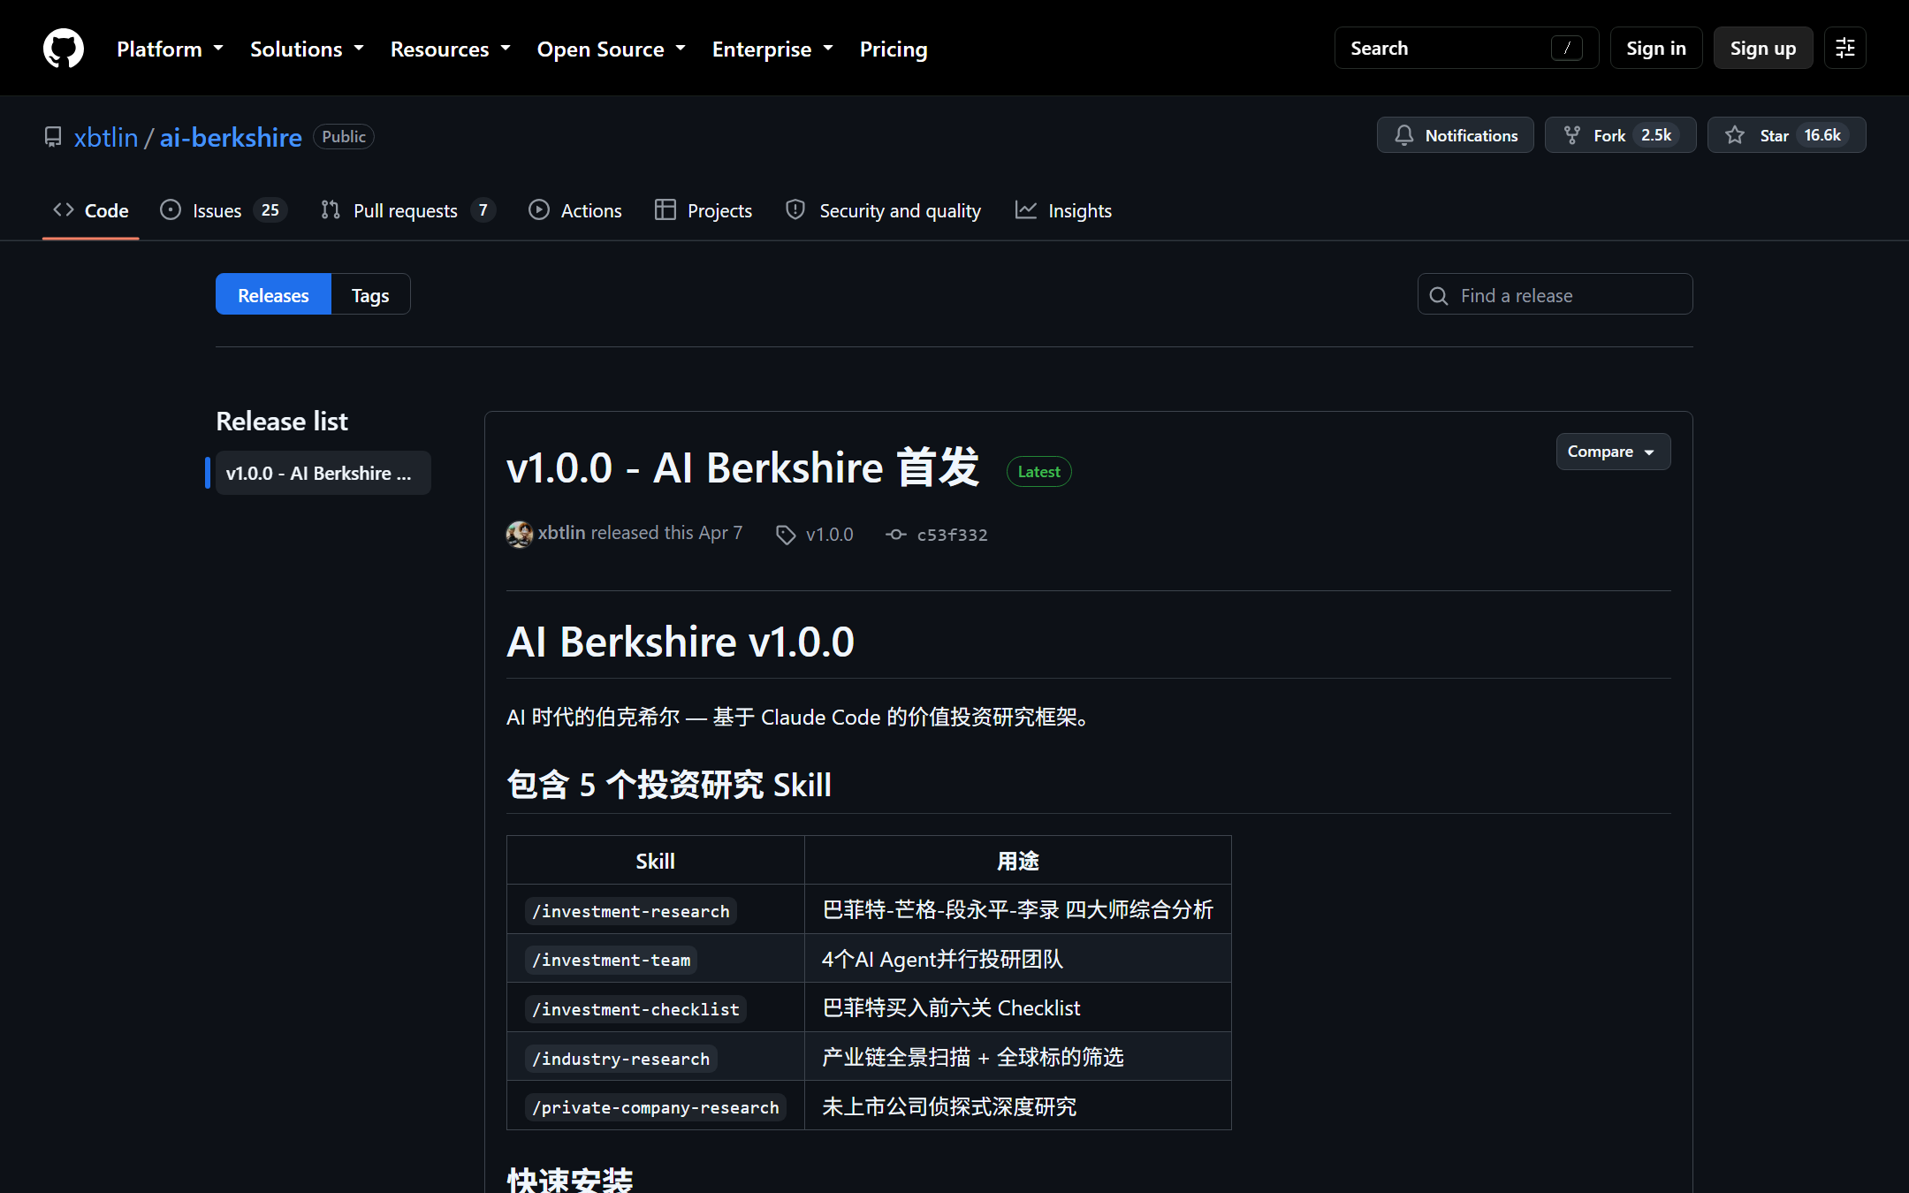The width and height of the screenshot is (1909, 1193).
Task: Click the tag icon next to v1.0.0
Action: [x=786, y=535]
